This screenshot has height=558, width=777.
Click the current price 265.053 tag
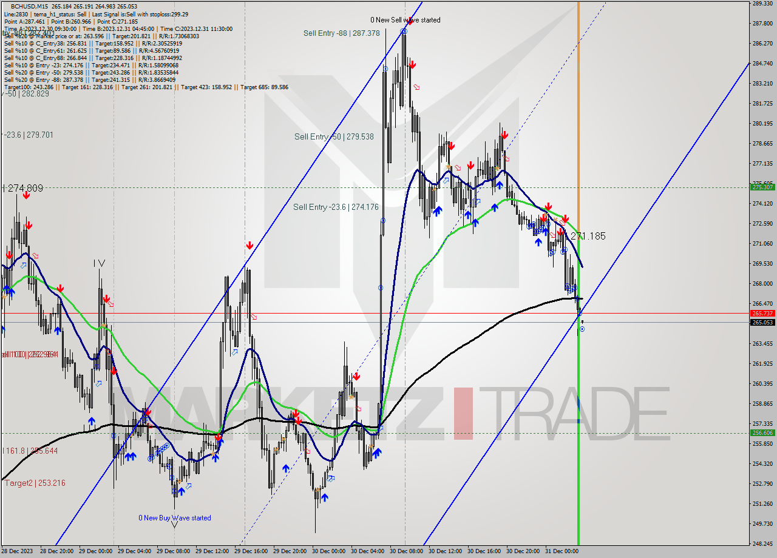(x=762, y=323)
